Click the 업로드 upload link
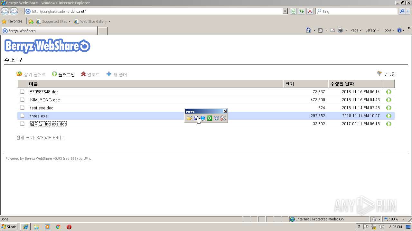 (90, 74)
